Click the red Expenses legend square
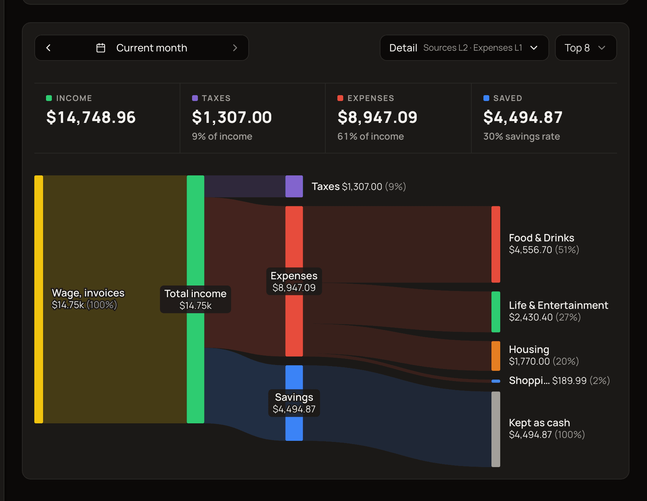The height and width of the screenshot is (501, 647). point(340,98)
